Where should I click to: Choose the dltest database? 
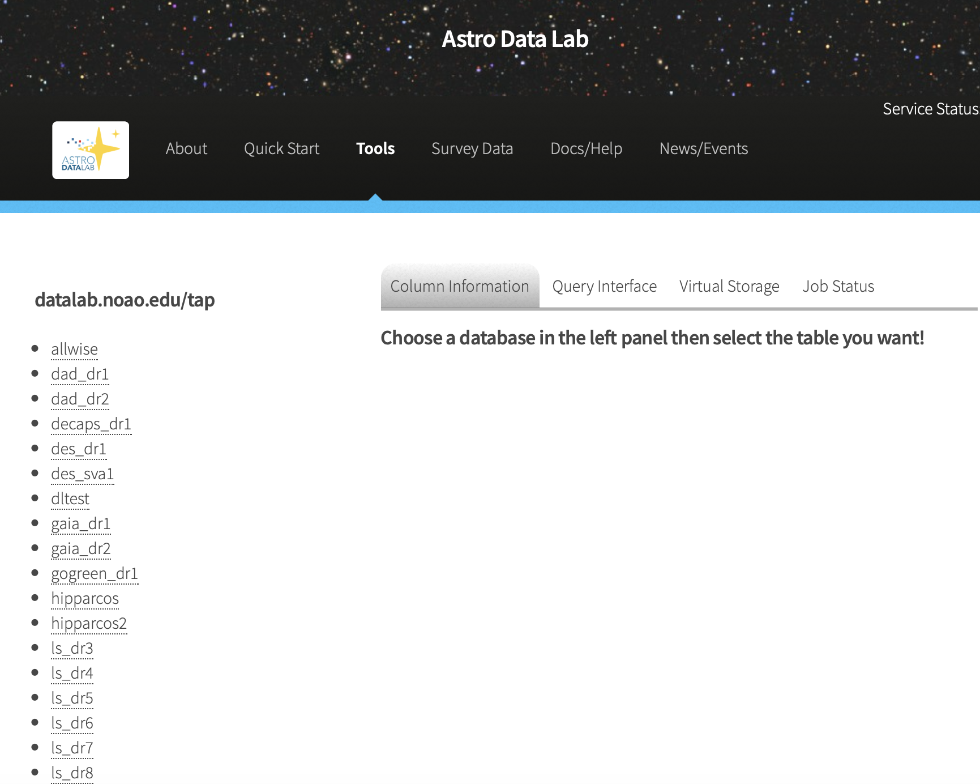click(x=70, y=498)
